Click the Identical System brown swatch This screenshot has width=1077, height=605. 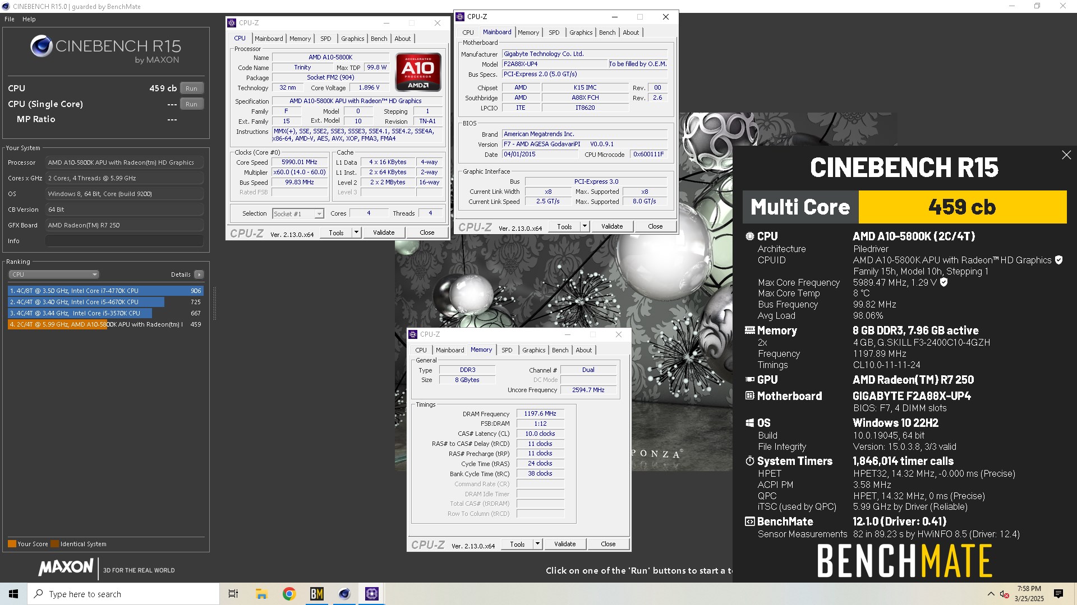pyautogui.click(x=54, y=544)
